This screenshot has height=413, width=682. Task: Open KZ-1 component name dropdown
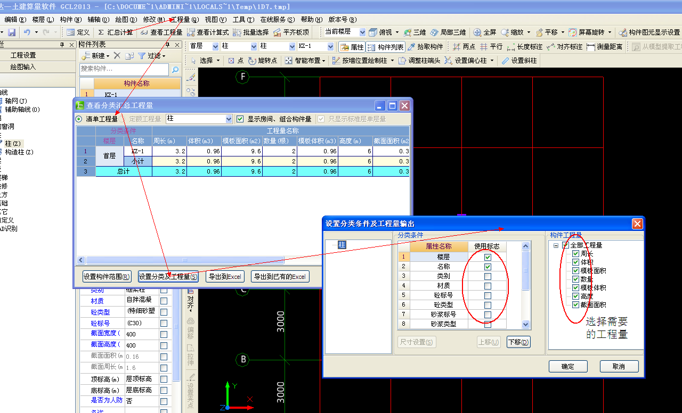coord(331,47)
